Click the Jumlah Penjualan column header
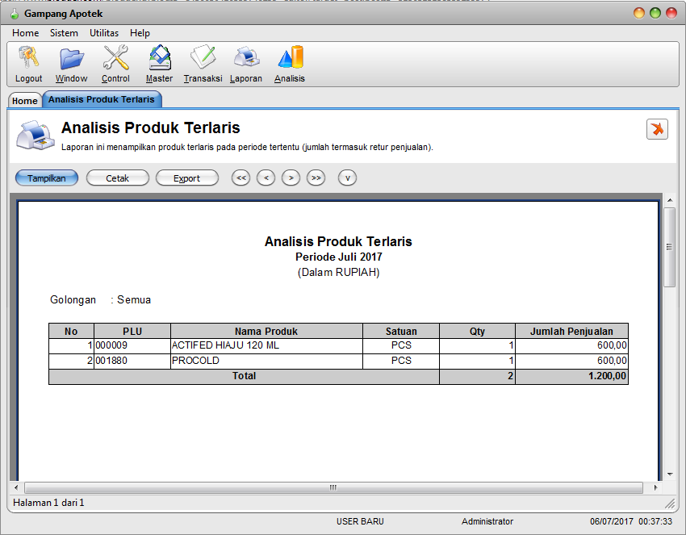The width and height of the screenshot is (686, 535). 571,331
